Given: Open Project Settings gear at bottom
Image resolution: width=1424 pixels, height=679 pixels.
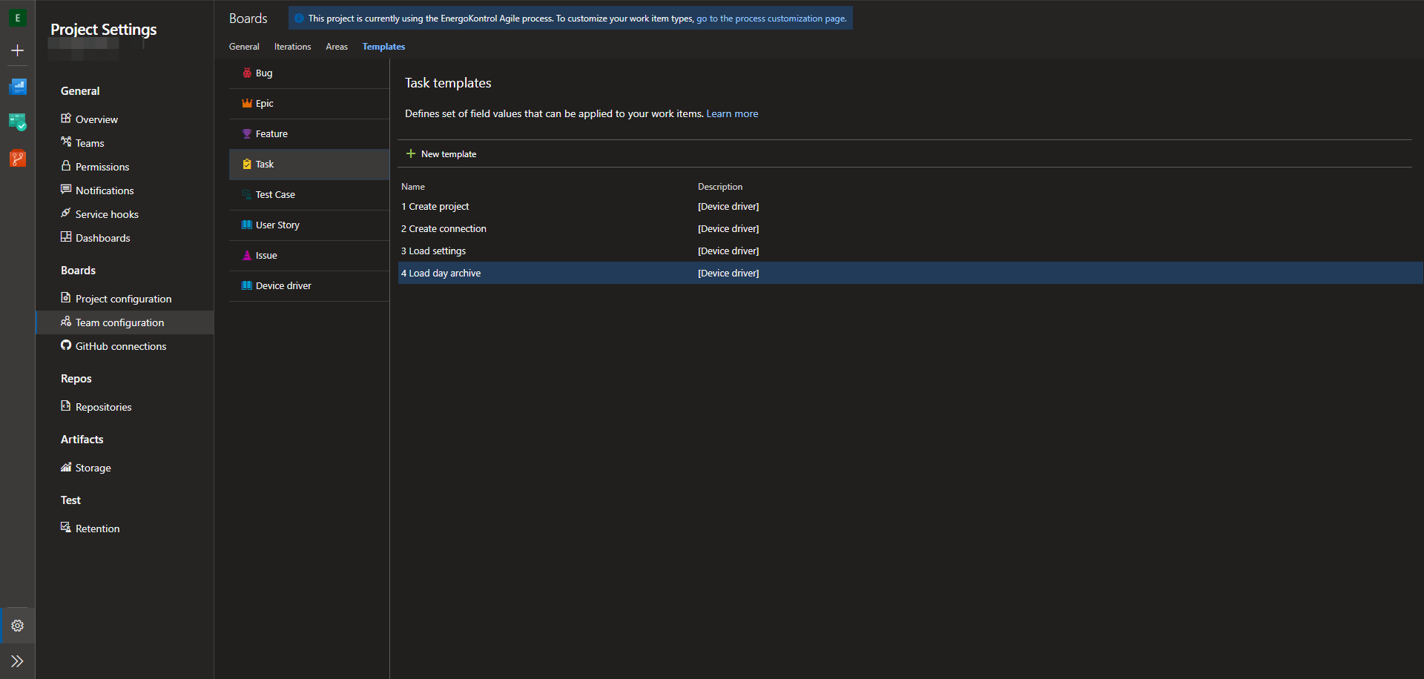Looking at the screenshot, I should [17, 626].
